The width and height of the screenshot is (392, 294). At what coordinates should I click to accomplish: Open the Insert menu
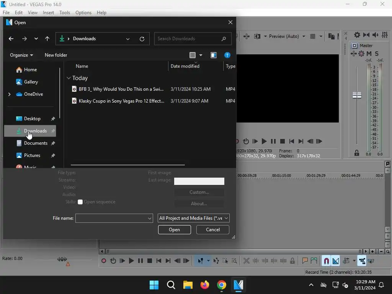pyautogui.click(x=48, y=13)
